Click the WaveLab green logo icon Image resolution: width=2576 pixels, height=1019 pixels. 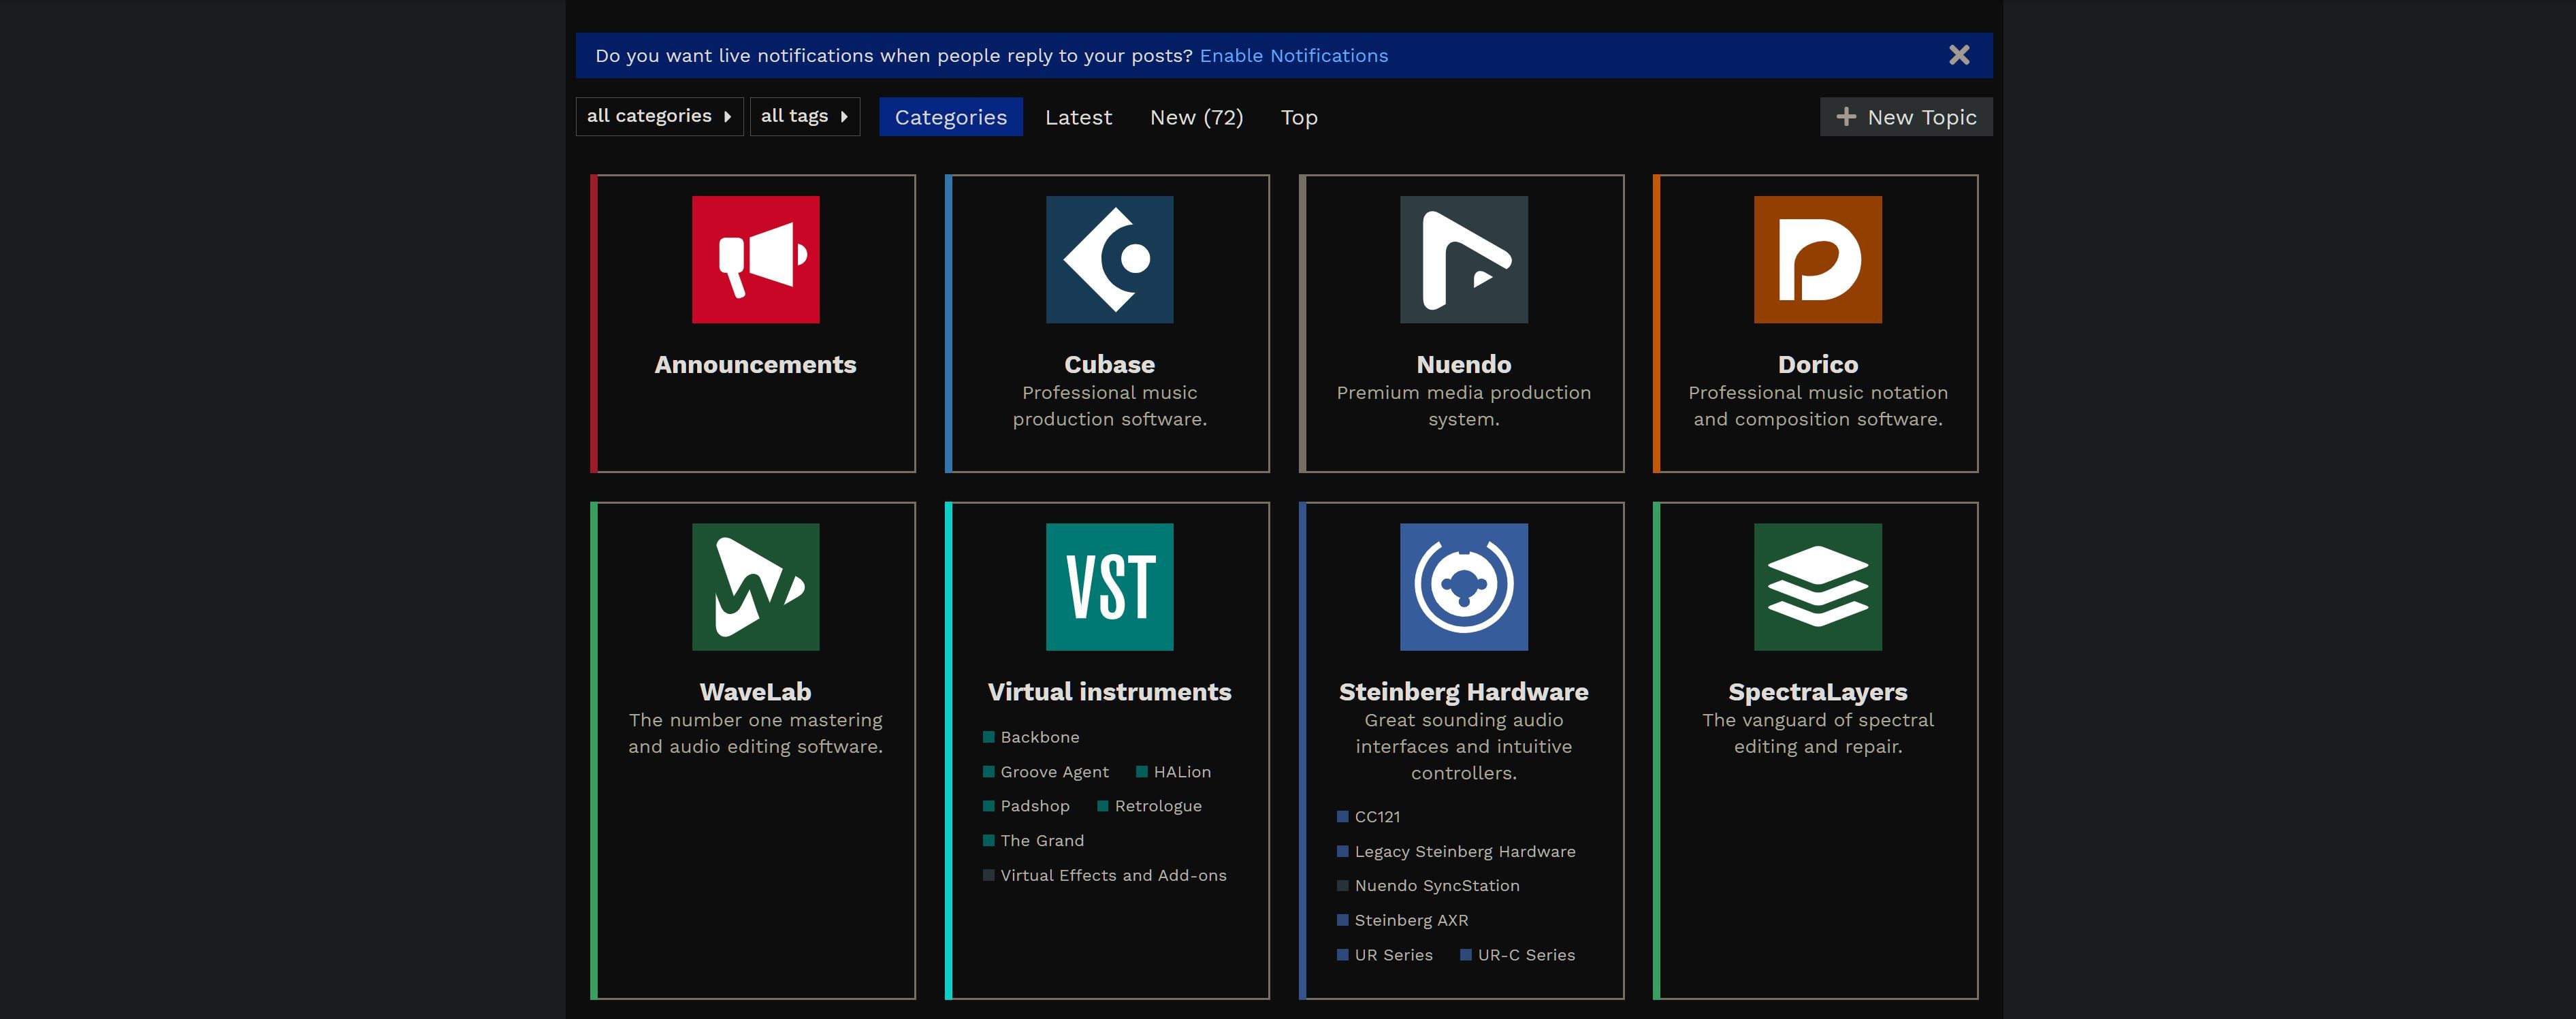tap(755, 587)
